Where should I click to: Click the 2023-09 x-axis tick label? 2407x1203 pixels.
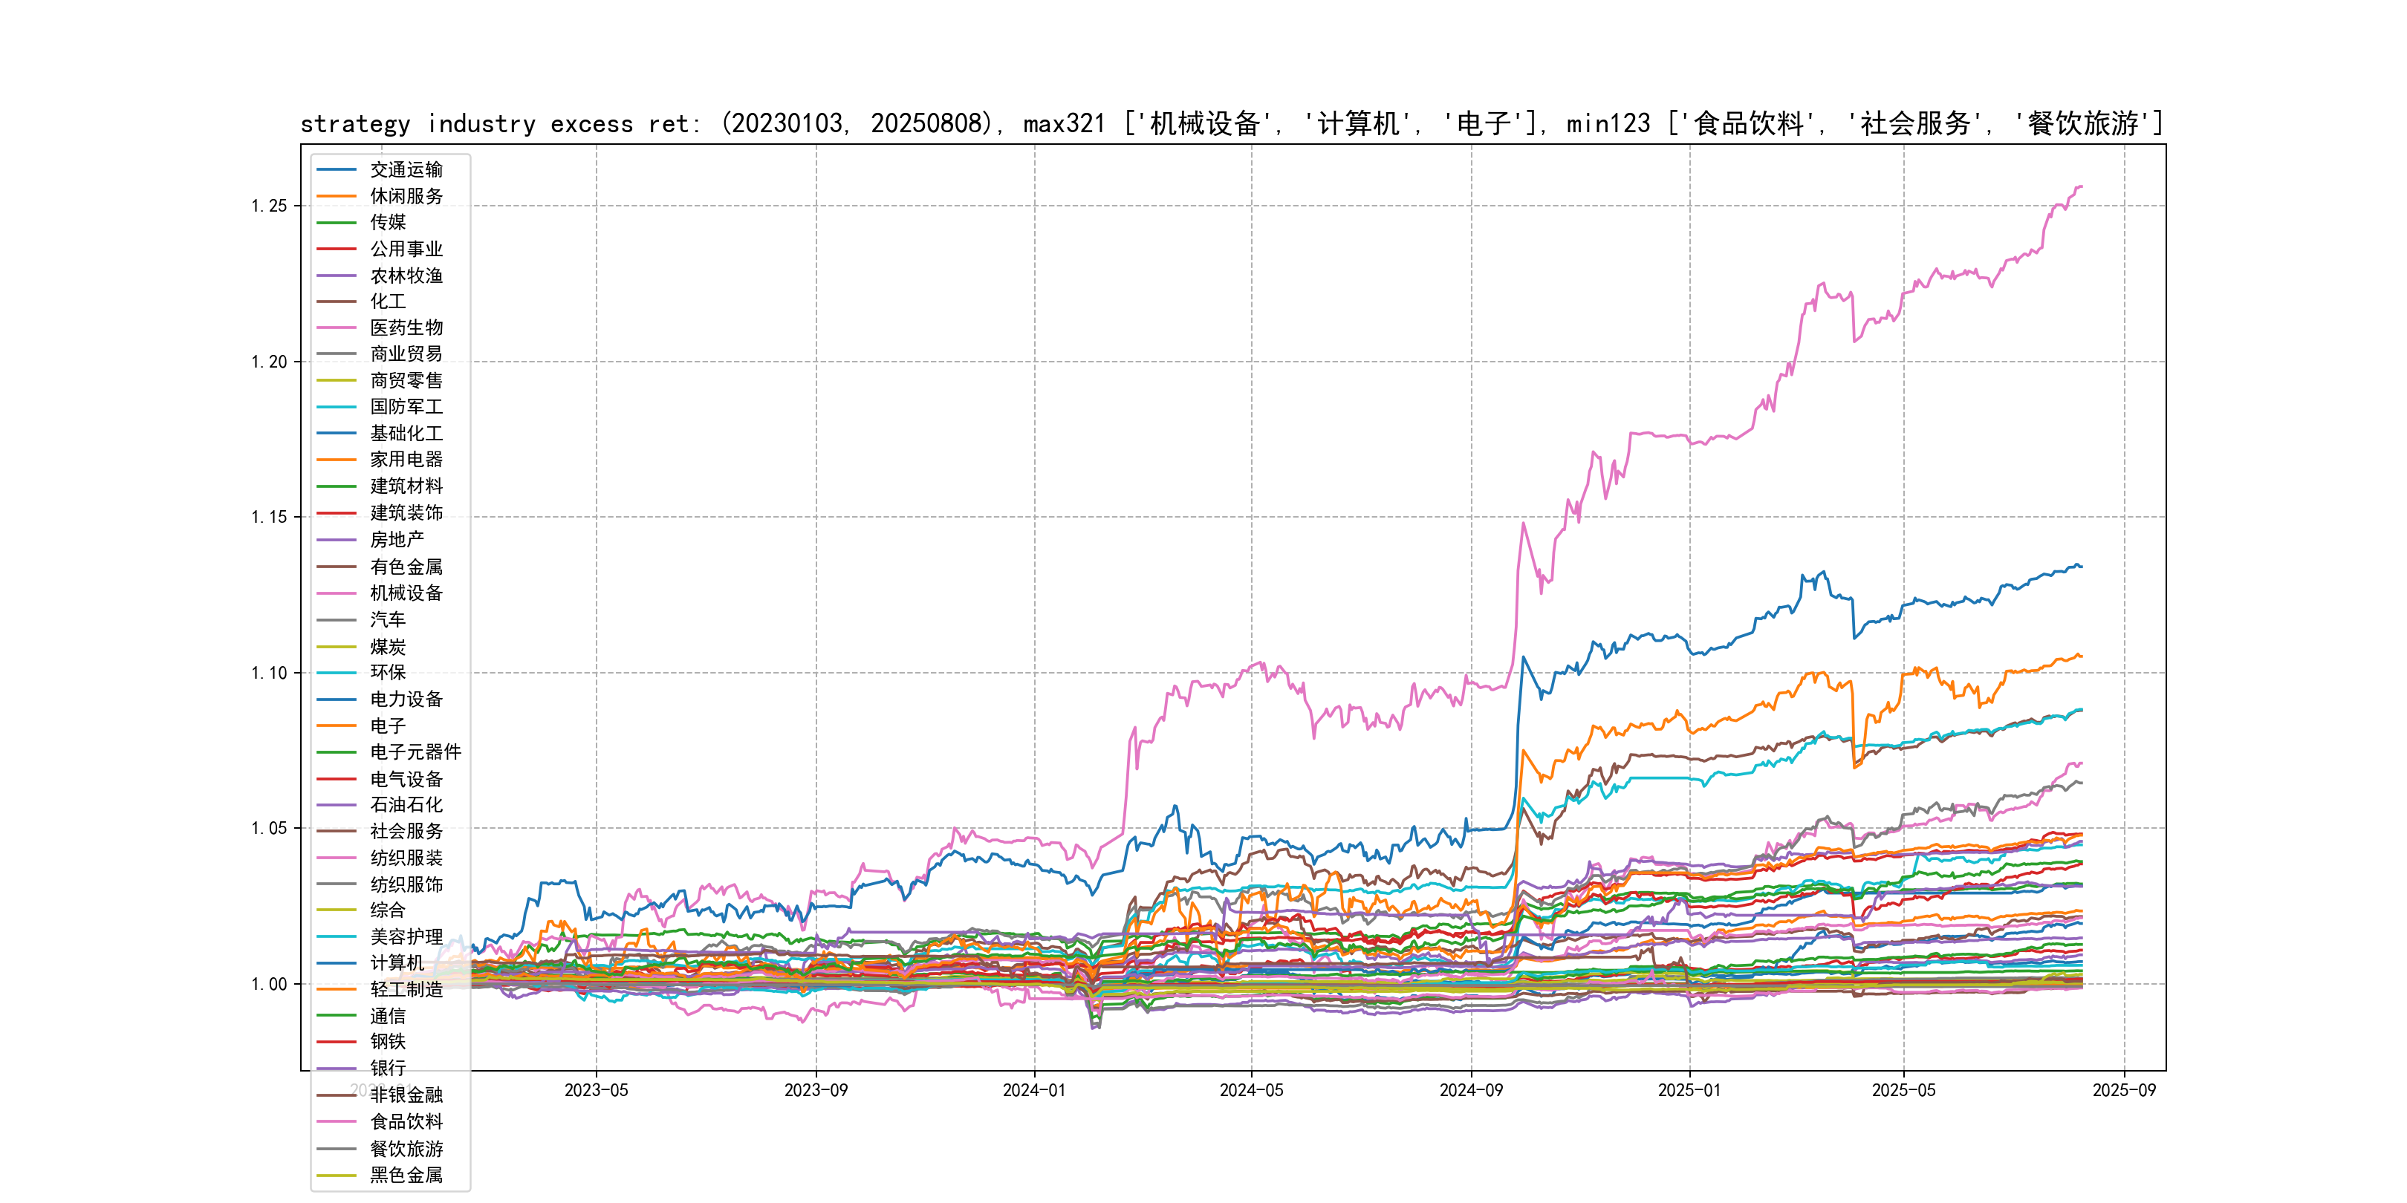coord(816,1090)
